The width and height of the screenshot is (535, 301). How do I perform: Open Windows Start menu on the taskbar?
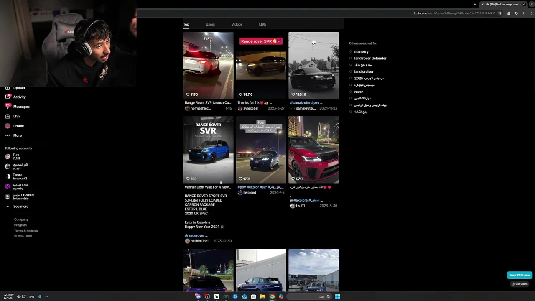pos(337,296)
